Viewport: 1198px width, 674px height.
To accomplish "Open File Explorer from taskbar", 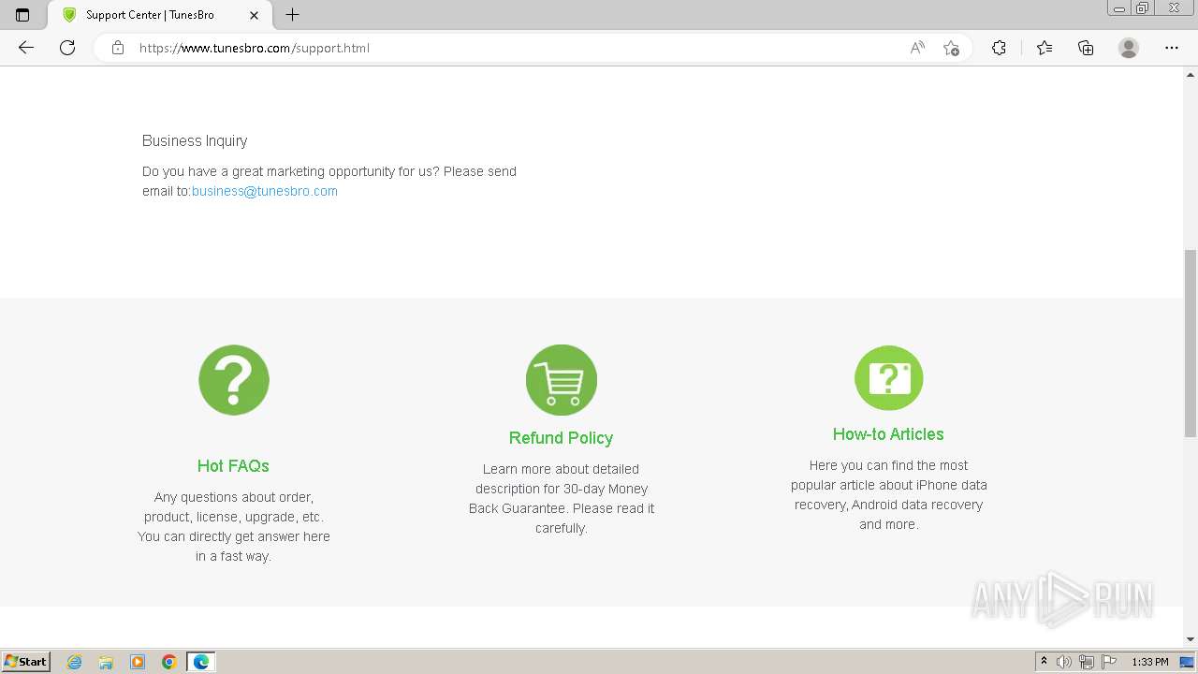I will click(x=106, y=662).
